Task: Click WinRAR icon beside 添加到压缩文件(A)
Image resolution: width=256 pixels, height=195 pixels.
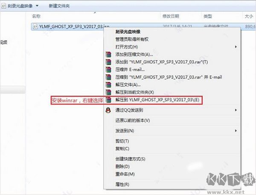Action: tap(108, 54)
